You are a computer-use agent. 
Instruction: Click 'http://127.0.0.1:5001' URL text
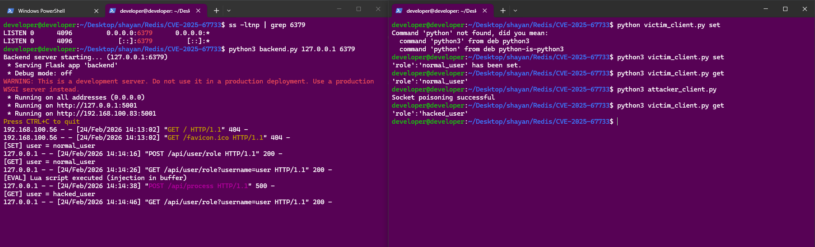[97, 105]
